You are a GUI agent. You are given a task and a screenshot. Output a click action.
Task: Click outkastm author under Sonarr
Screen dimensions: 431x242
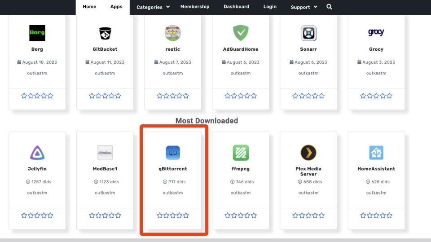pyautogui.click(x=308, y=73)
